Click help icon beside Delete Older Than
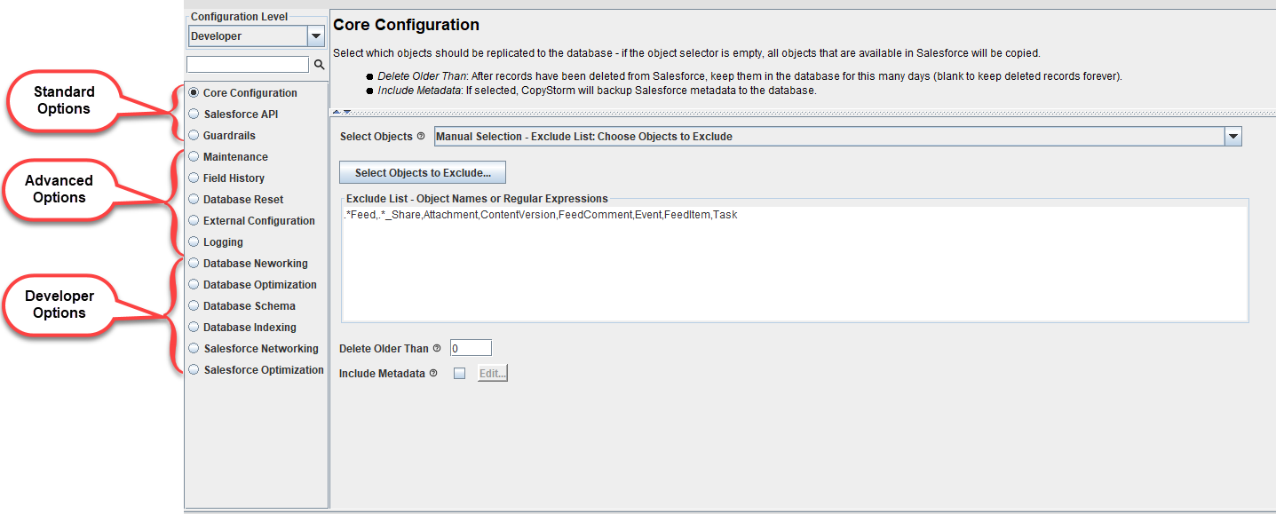This screenshot has height=514, width=1276. pyautogui.click(x=437, y=349)
